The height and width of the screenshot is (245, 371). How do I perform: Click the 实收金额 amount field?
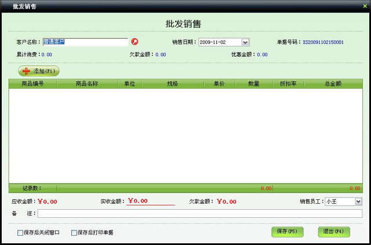[151, 202]
